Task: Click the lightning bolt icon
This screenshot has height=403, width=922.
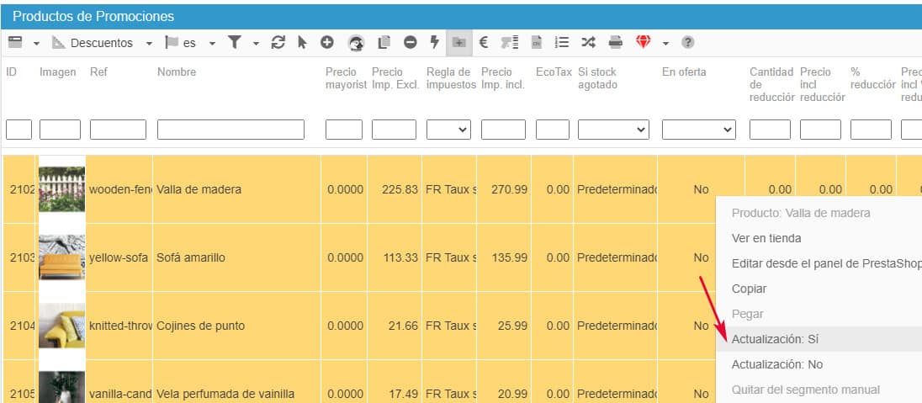Action: click(x=435, y=42)
